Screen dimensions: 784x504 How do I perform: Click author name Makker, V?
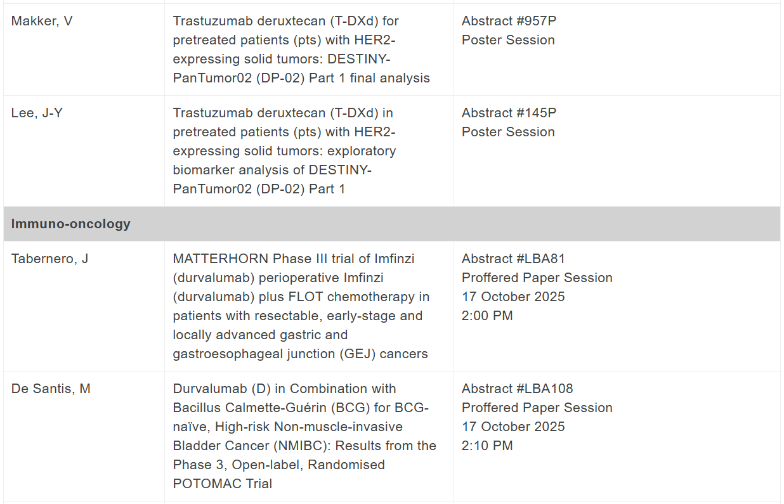click(42, 21)
